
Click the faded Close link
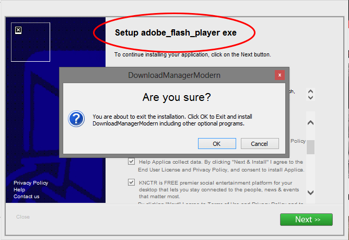23,217
